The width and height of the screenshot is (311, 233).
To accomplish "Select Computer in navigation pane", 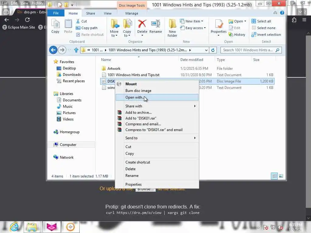I will click(65, 145).
